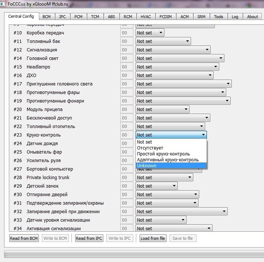Expand the #16 ДХО dropdown

(x=174, y=75)
